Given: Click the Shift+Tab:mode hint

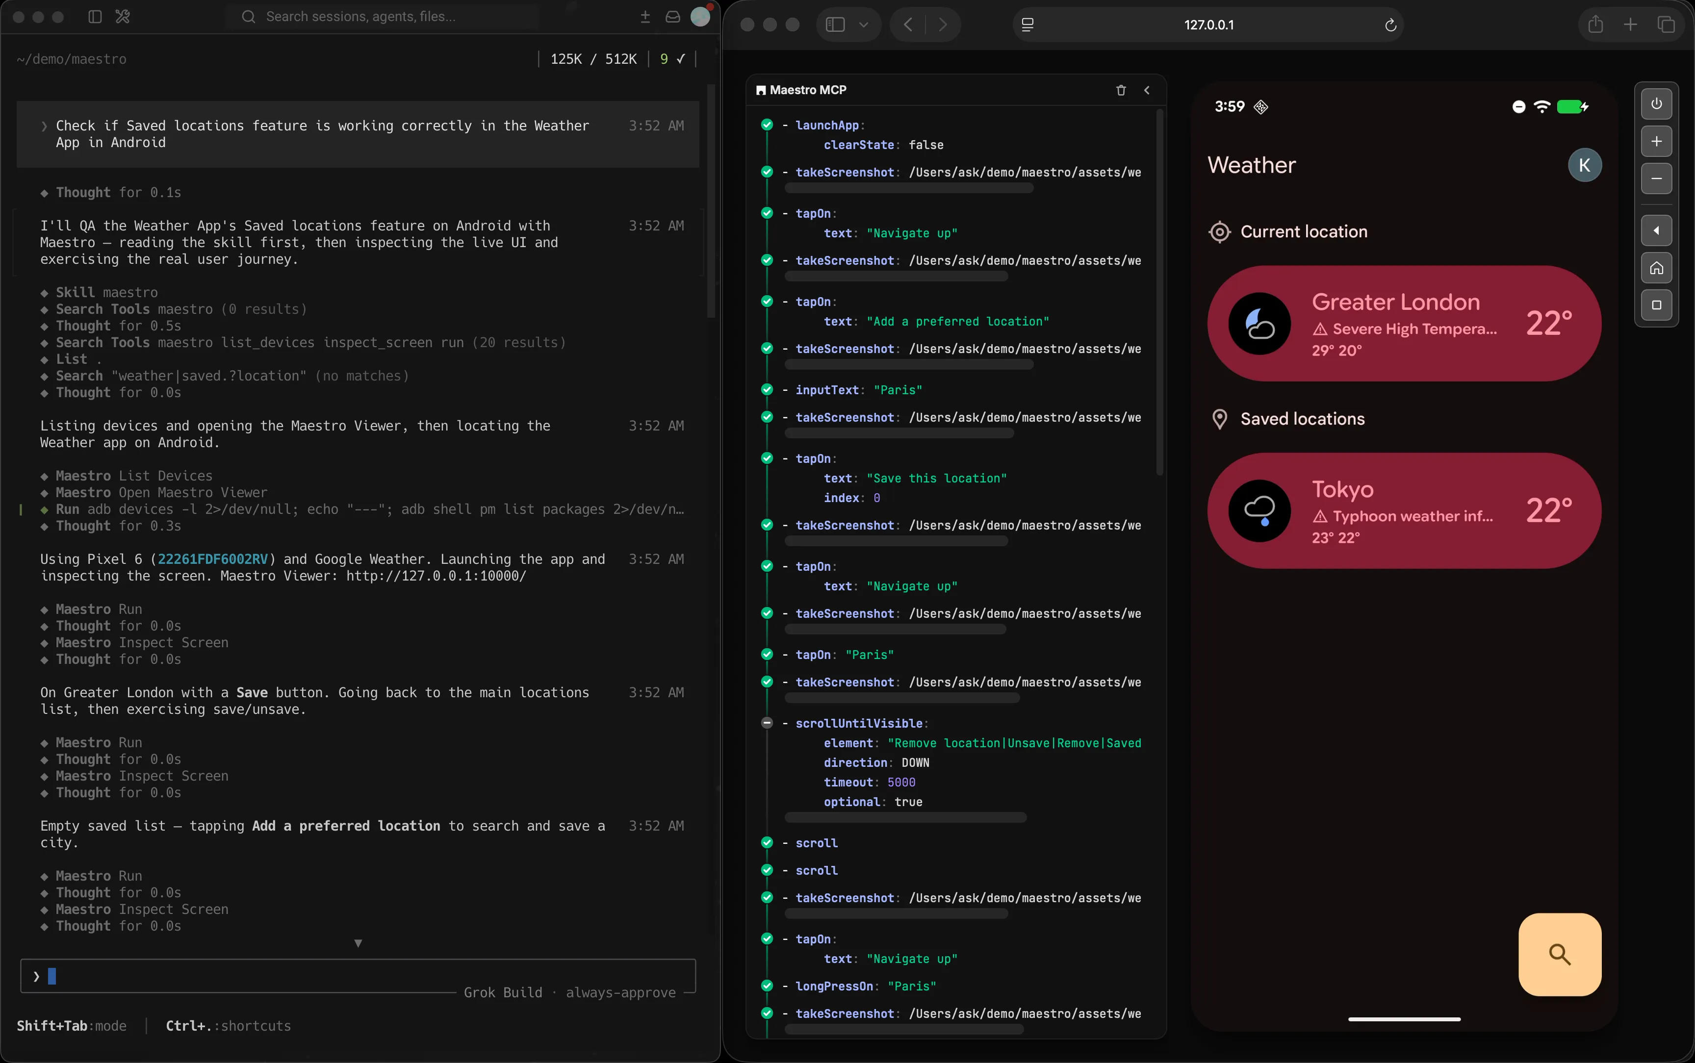Looking at the screenshot, I should pos(71,1026).
